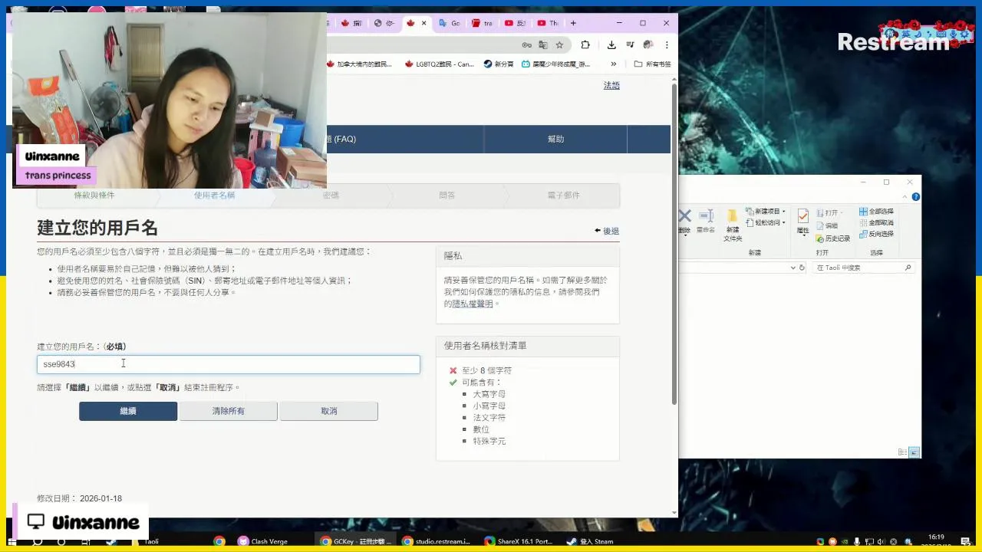This screenshot has width=982, height=552.
Task: Click the page vertical scrollbar
Action: 674,245
